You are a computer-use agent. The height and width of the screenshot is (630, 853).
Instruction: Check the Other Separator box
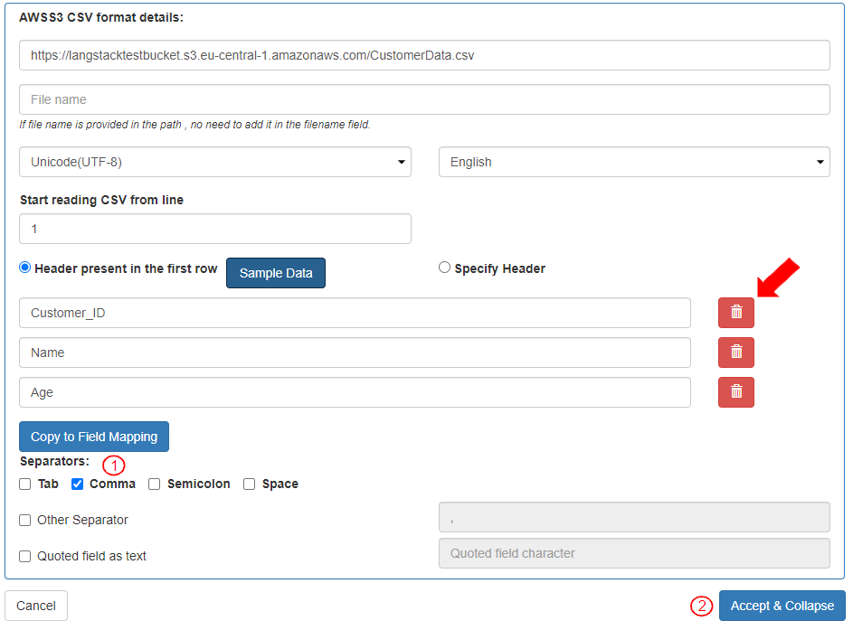[25, 521]
